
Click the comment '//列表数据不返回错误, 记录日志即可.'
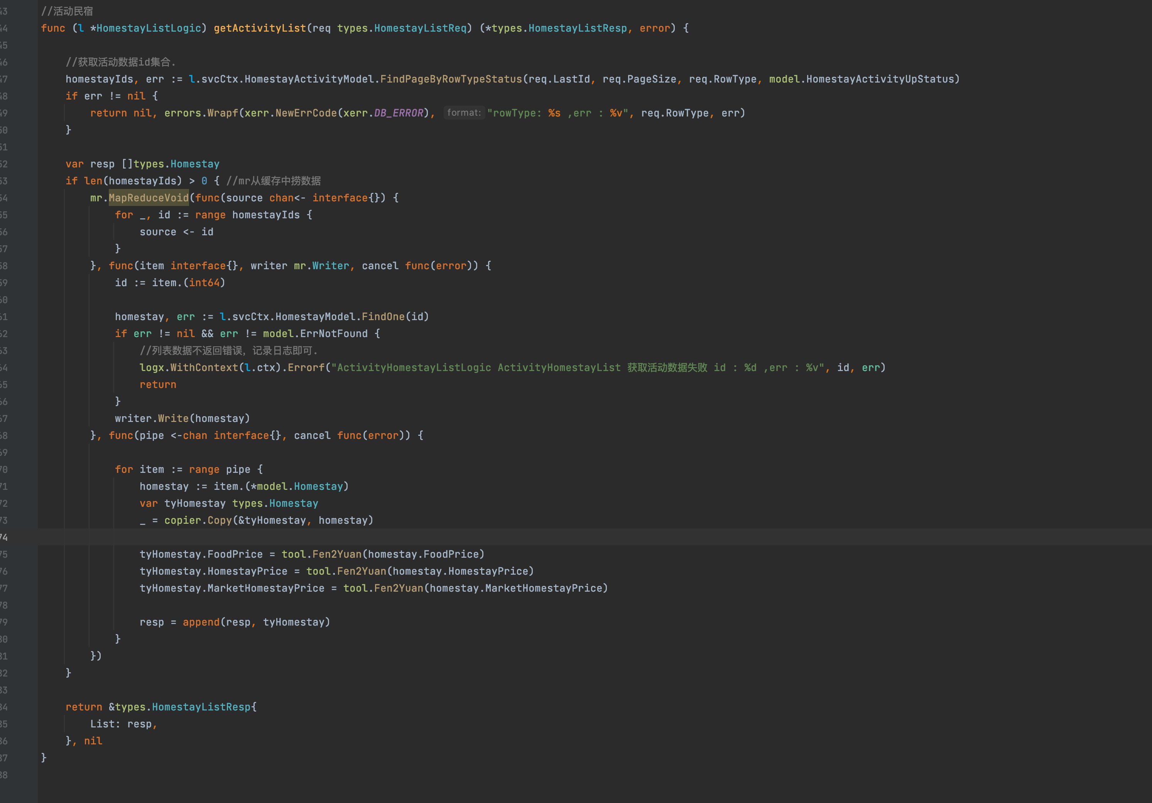pos(229,351)
